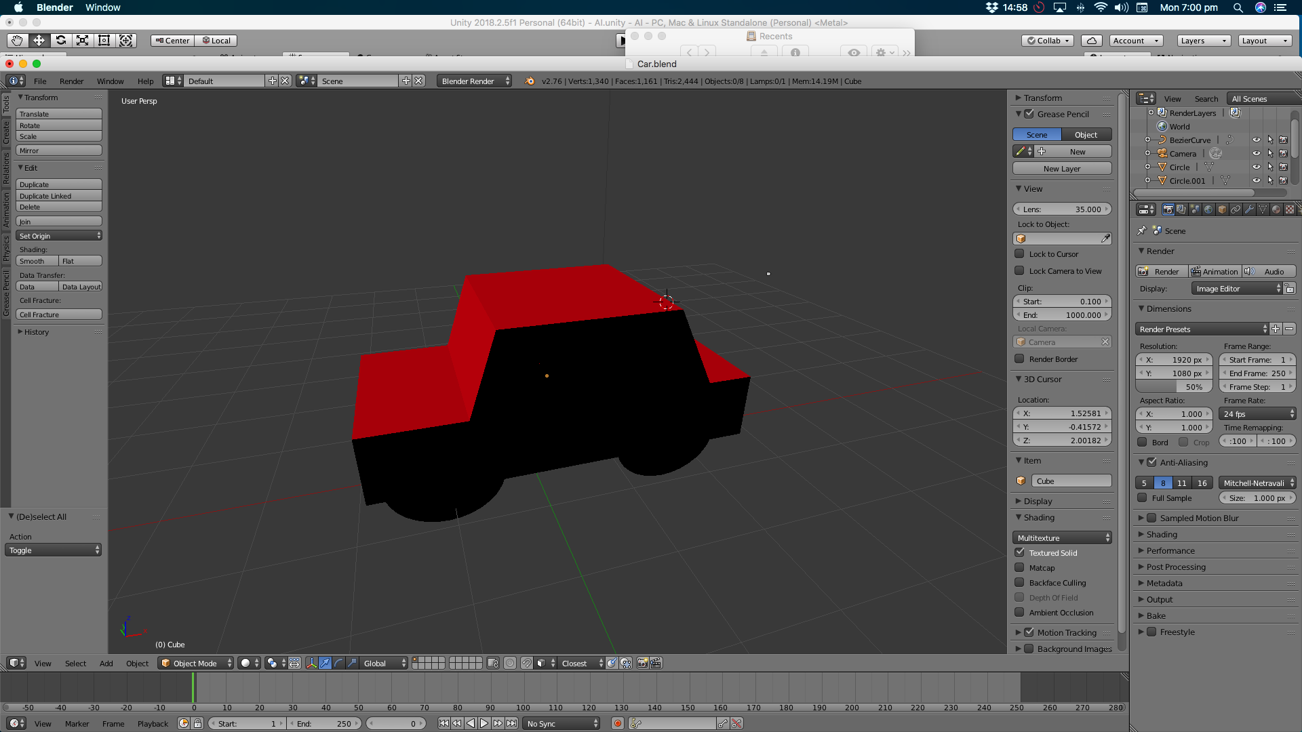
Task: Enable Ambient Occlusion checkbox
Action: (x=1019, y=613)
